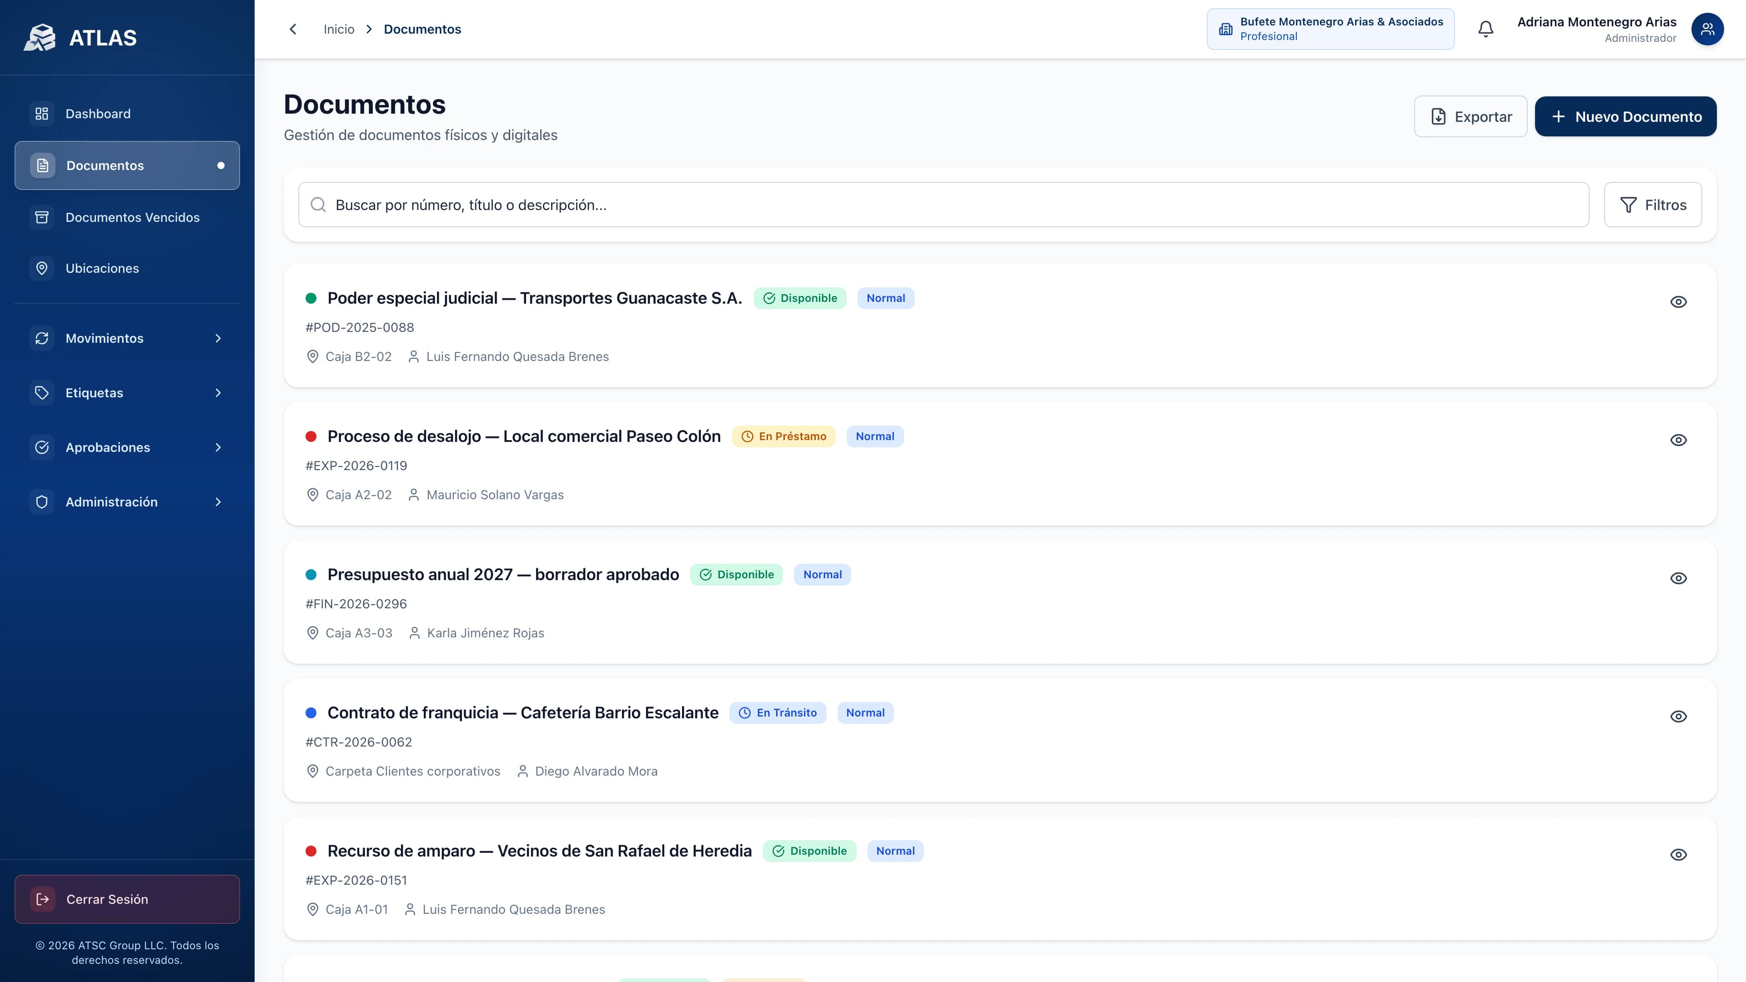Open Documentos Vencidos in the sidebar
The image size is (1746, 982).
[127, 218]
